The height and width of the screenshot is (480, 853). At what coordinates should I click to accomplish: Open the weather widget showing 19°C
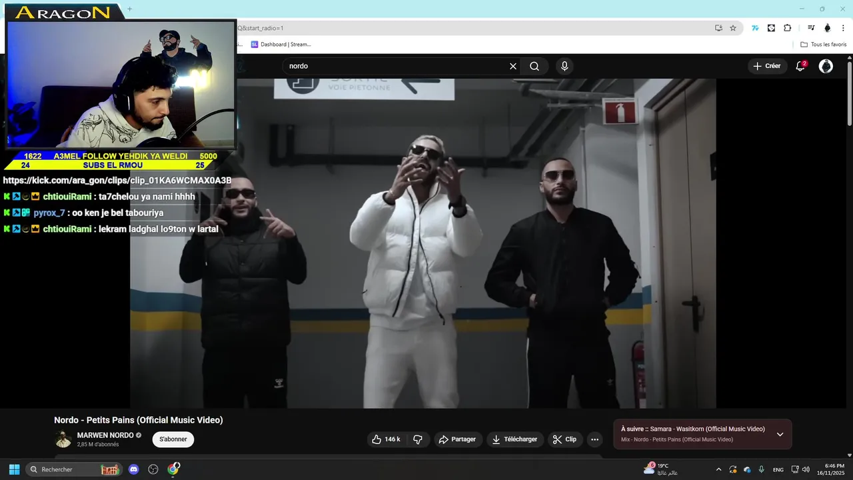click(x=661, y=469)
